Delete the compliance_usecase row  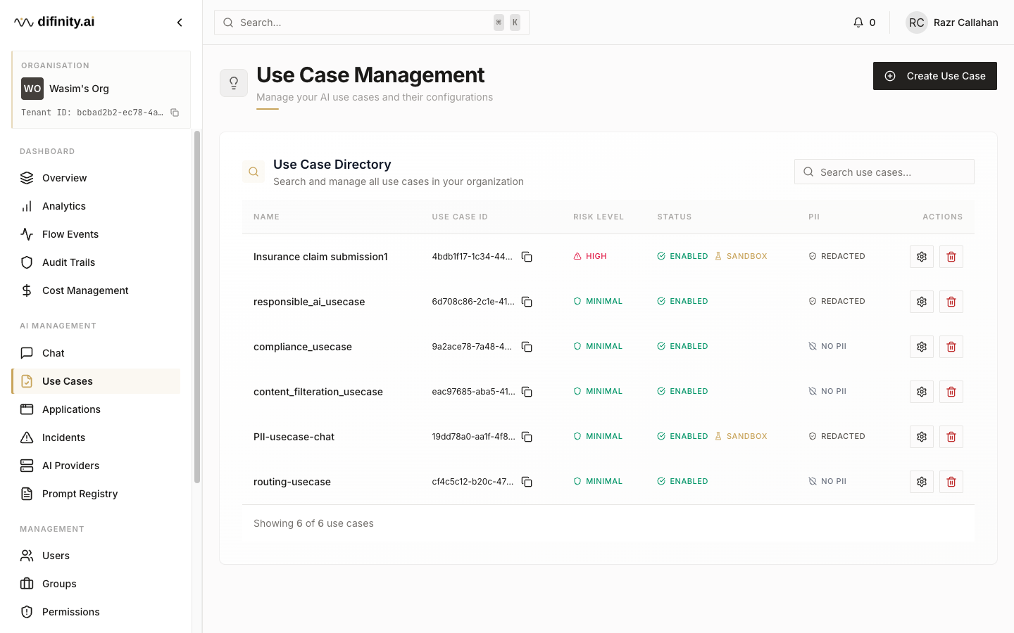point(951,347)
